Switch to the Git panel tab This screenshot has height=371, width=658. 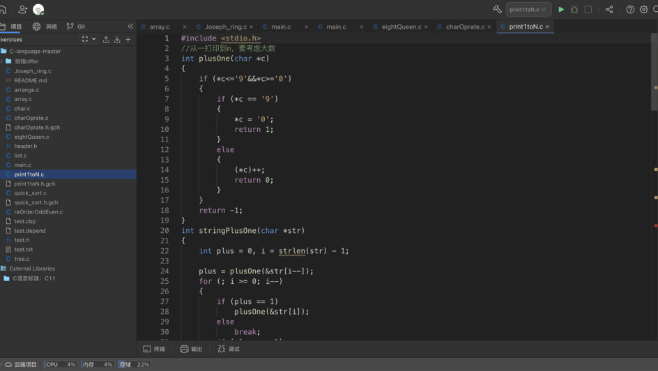pyautogui.click(x=76, y=26)
